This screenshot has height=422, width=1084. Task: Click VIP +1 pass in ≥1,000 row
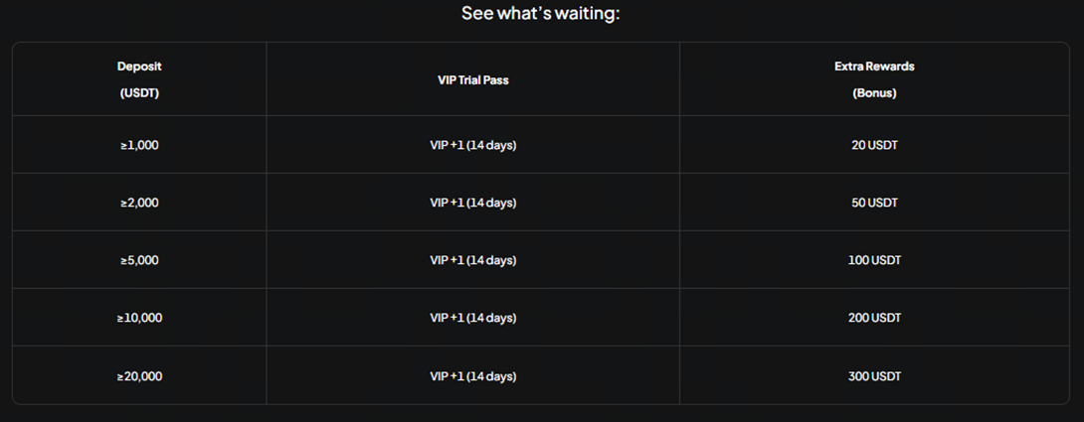pyautogui.click(x=472, y=145)
